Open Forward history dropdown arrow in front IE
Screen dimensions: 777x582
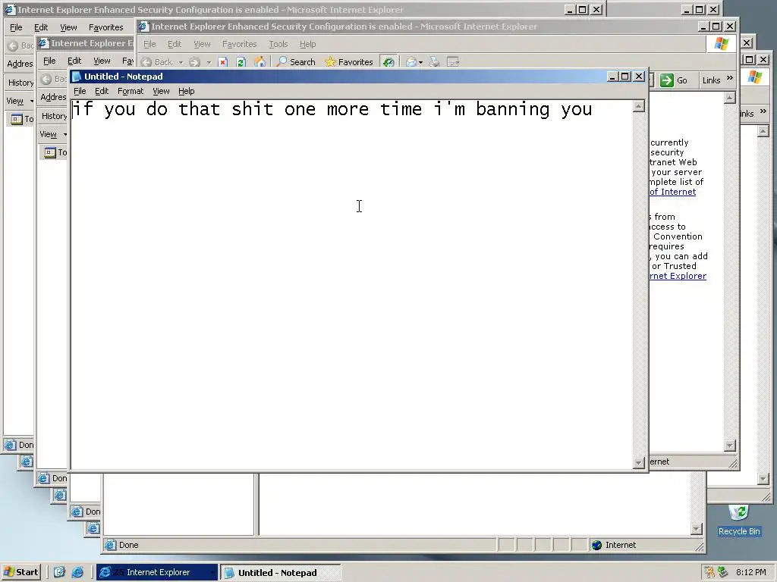click(209, 62)
